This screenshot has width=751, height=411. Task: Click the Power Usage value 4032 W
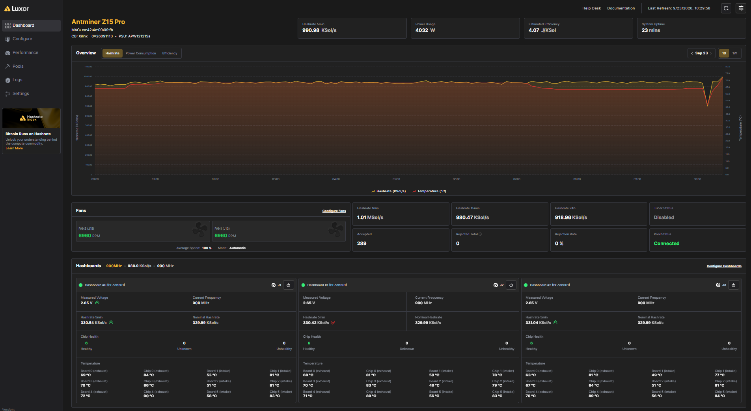[425, 30]
